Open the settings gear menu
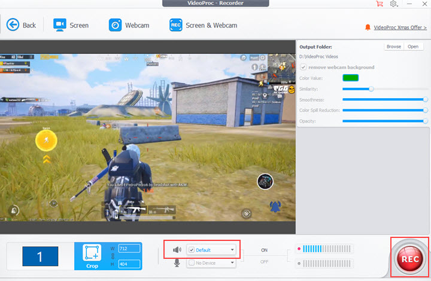This screenshot has height=281, width=431. [393, 4]
